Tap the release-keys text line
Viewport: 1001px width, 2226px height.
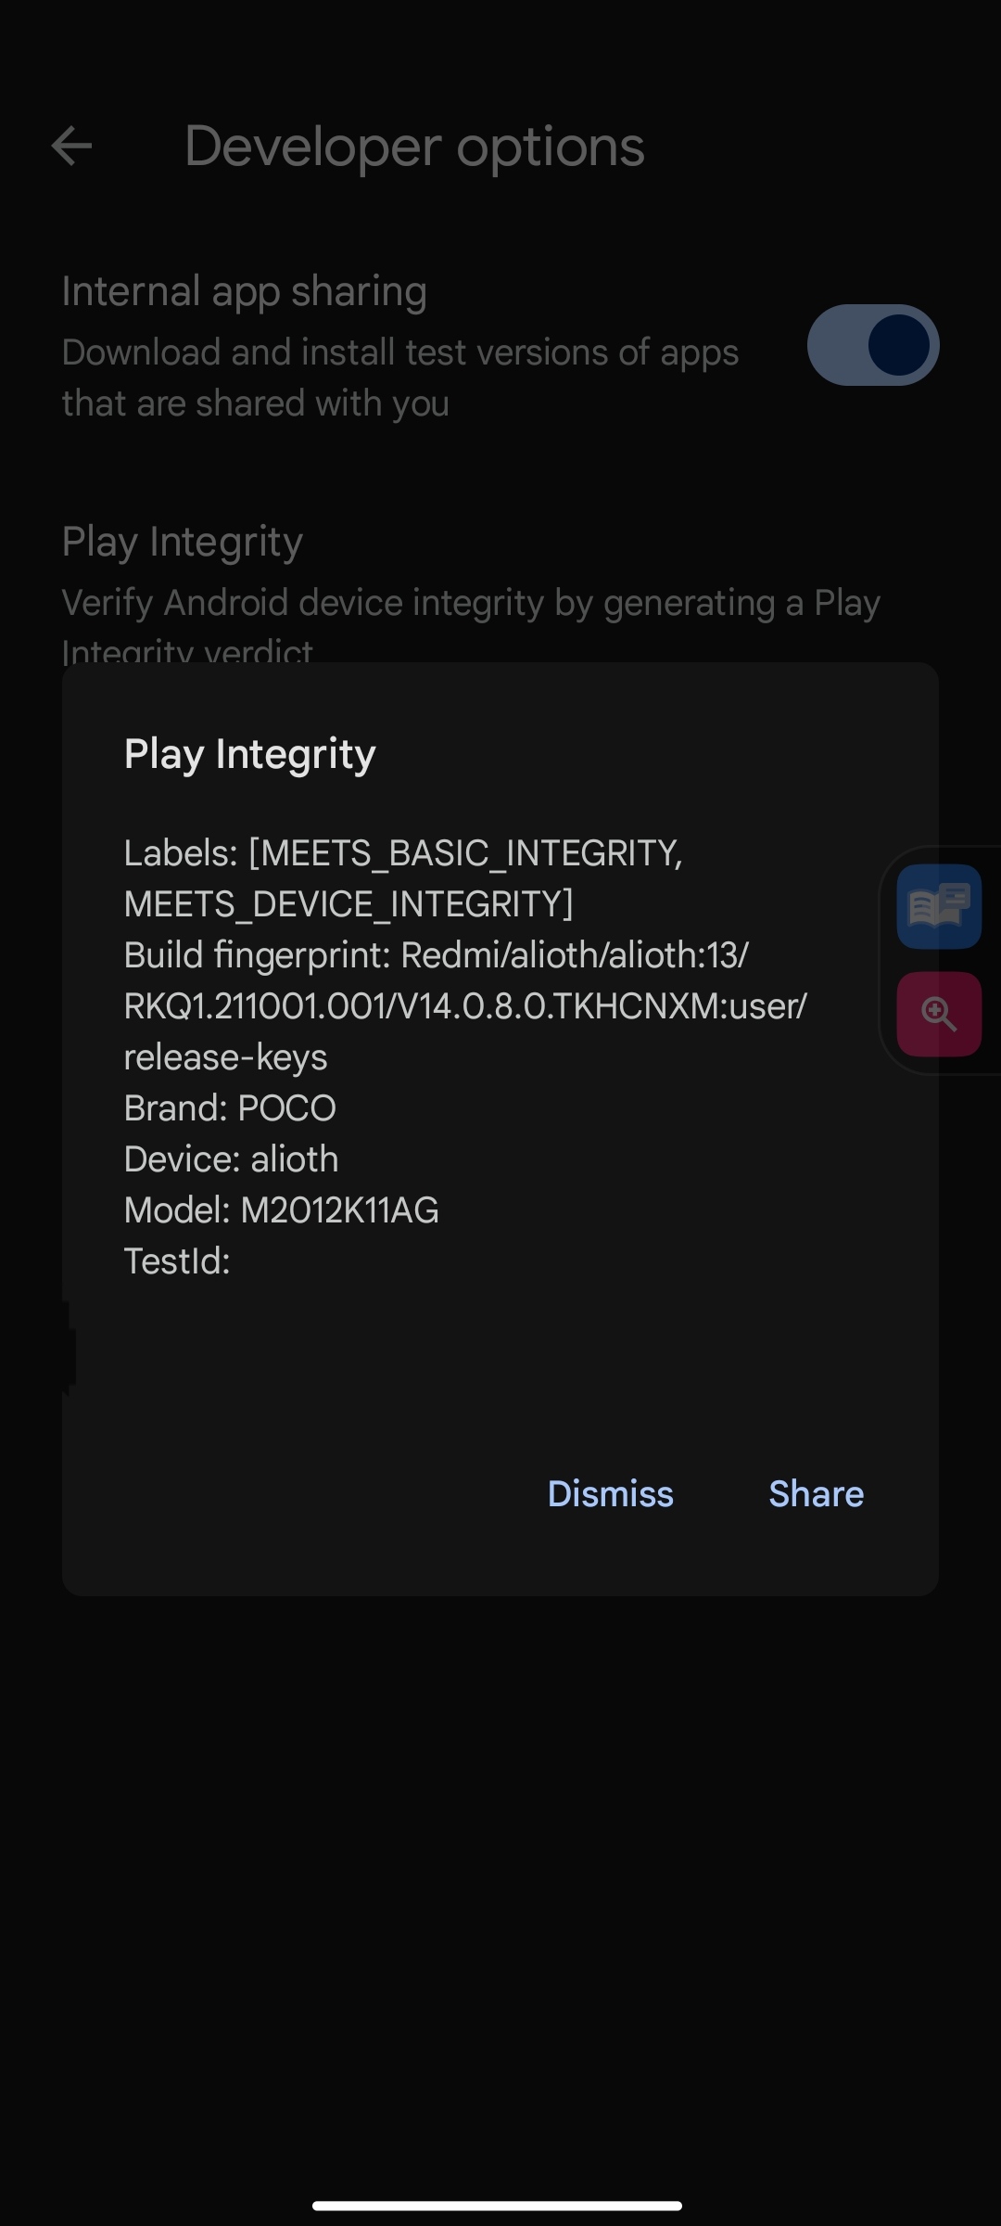pyautogui.click(x=225, y=1057)
